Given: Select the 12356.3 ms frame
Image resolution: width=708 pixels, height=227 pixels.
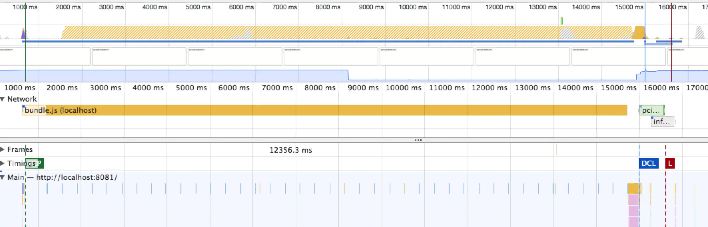Looking at the screenshot, I should point(291,150).
